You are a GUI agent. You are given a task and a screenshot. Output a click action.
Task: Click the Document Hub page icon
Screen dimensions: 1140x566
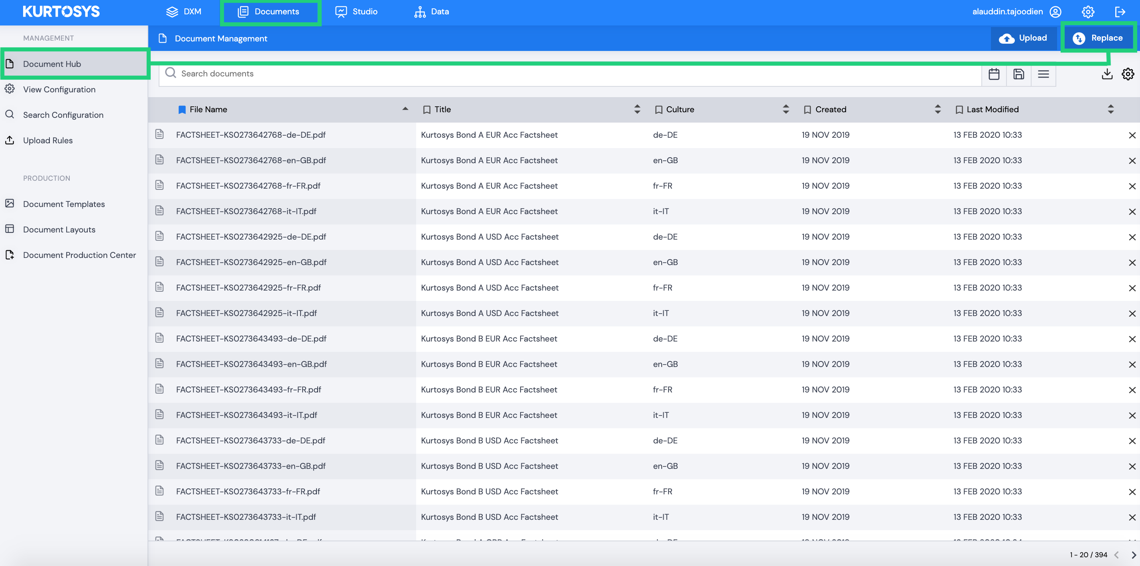pyautogui.click(x=10, y=64)
